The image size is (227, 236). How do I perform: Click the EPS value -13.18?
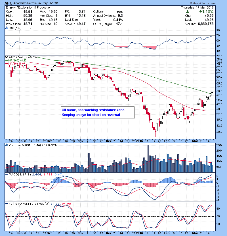tap(81, 16)
